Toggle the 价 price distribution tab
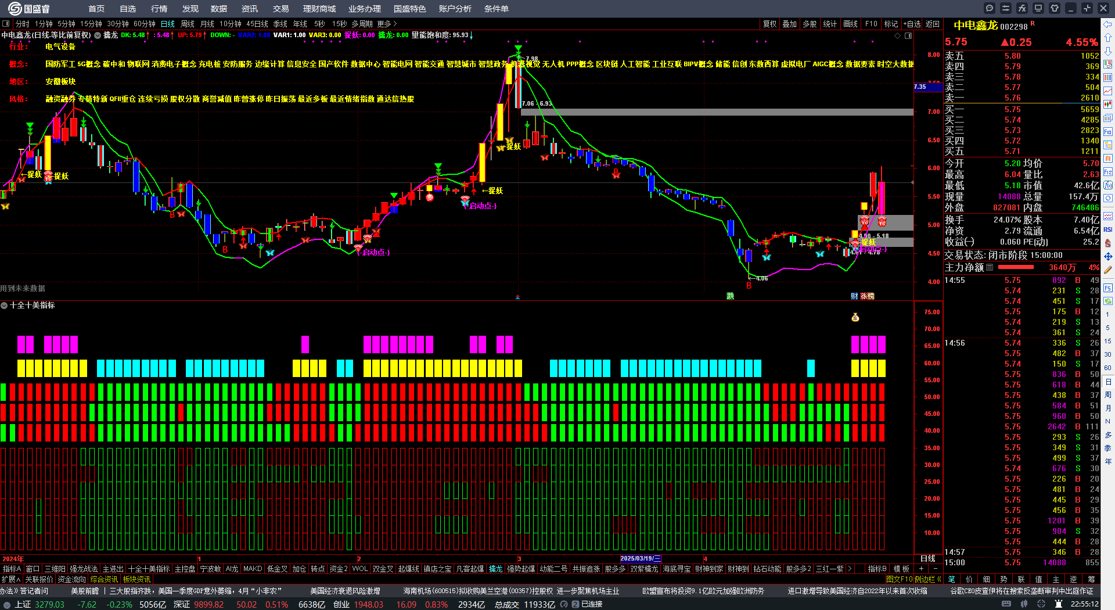 pyautogui.click(x=969, y=579)
